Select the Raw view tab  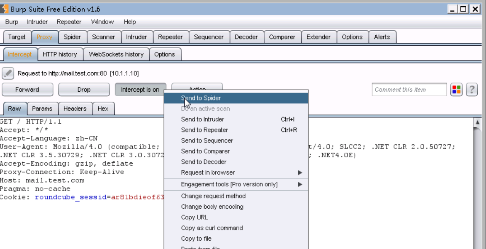[15, 109]
